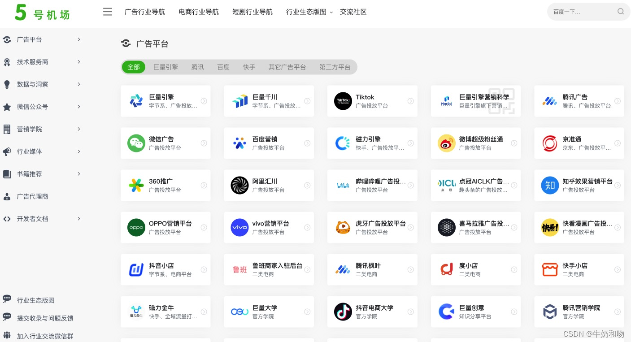Toggle the hamburger menu icon

pos(108,12)
